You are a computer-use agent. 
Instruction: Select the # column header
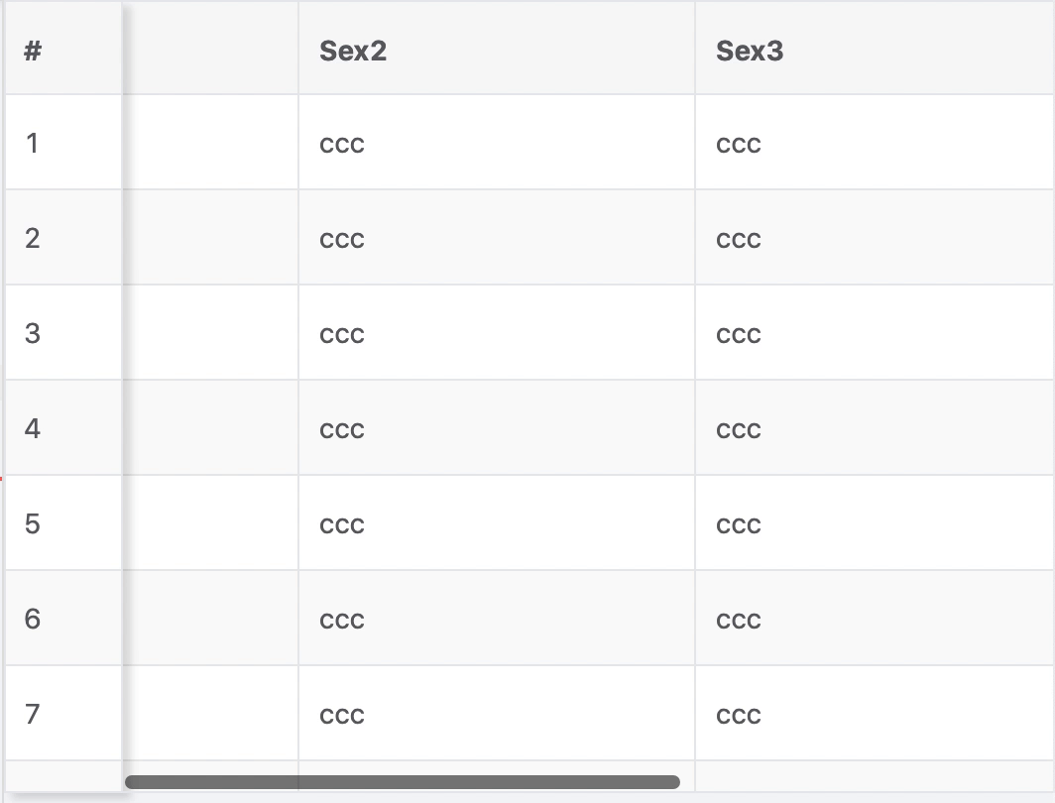[x=31, y=51]
